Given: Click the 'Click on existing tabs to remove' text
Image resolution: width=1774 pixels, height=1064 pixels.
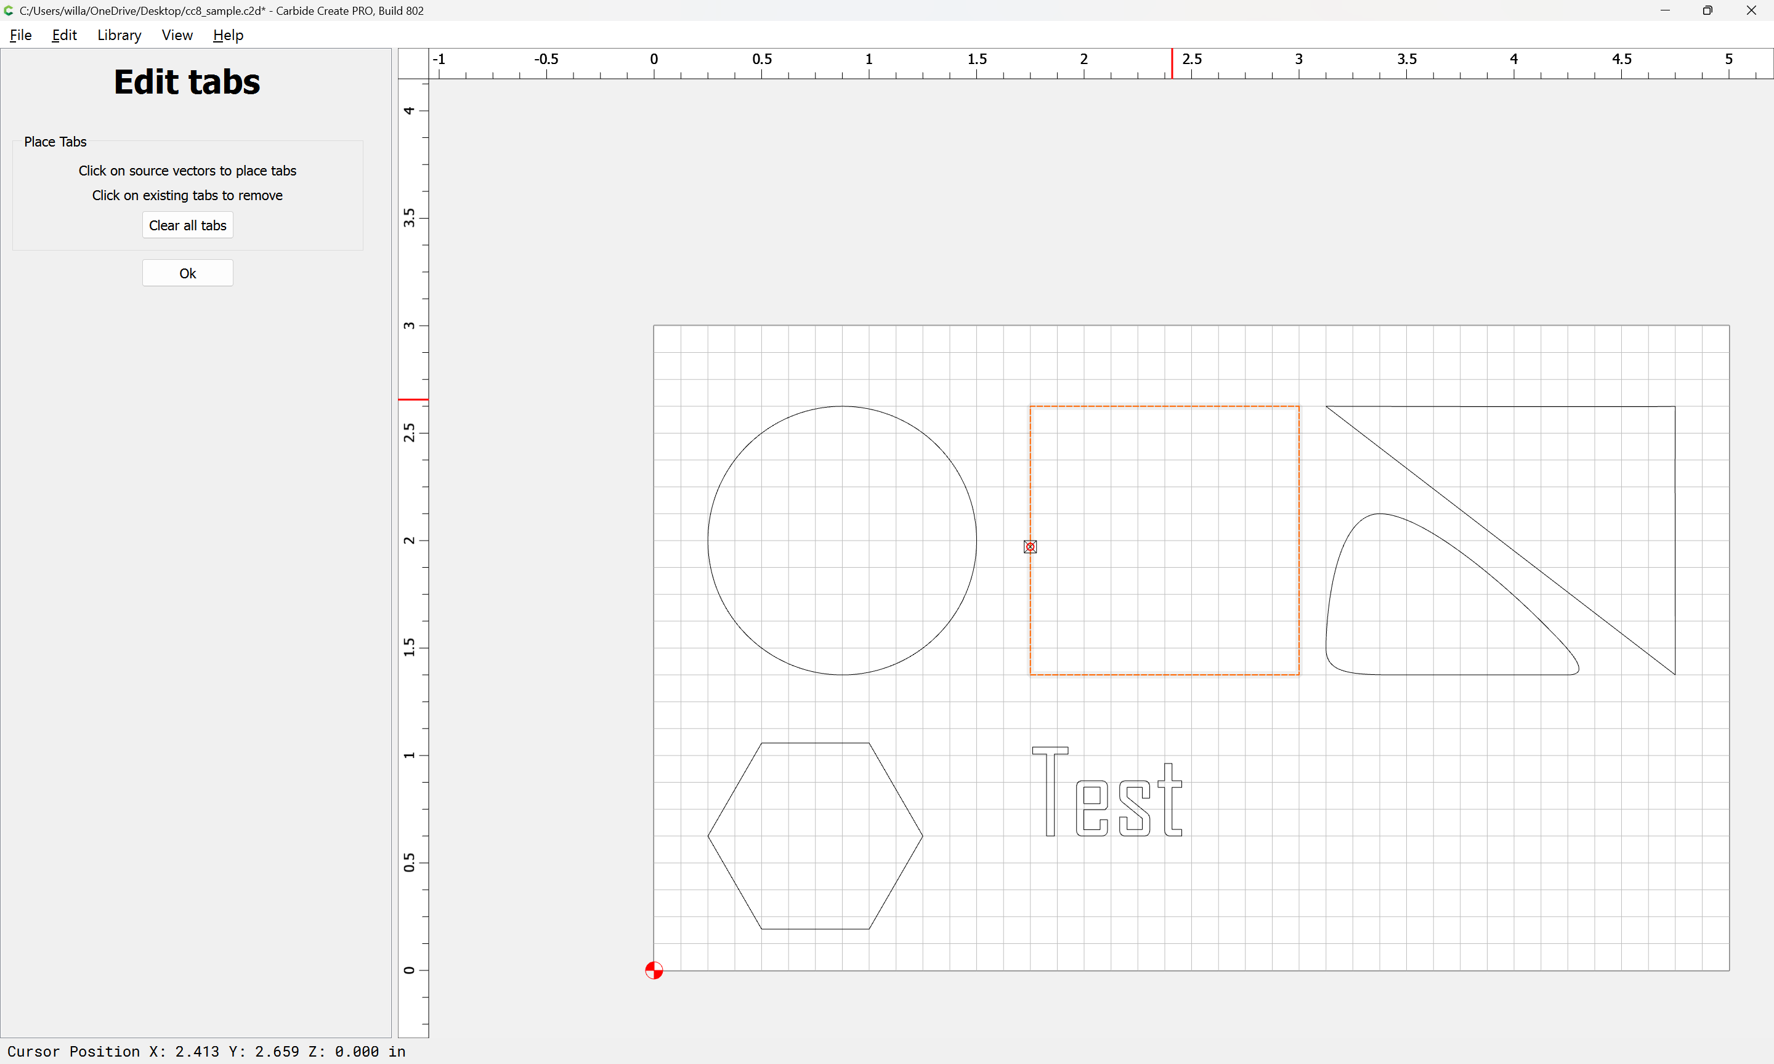Looking at the screenshot, I should tap(187, 195).
